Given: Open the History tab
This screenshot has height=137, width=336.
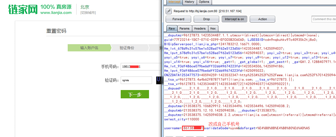Looking at the screenshot, I should tap(190, 2).
